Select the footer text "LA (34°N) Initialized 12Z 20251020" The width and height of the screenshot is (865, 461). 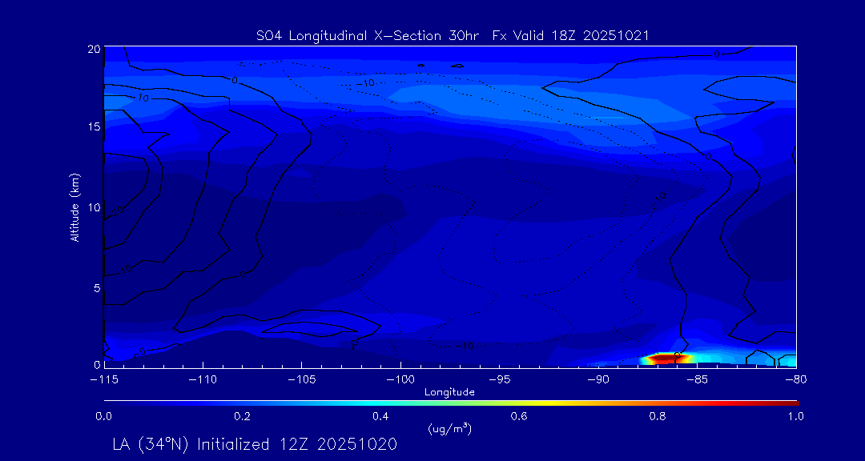click(255, 444)
